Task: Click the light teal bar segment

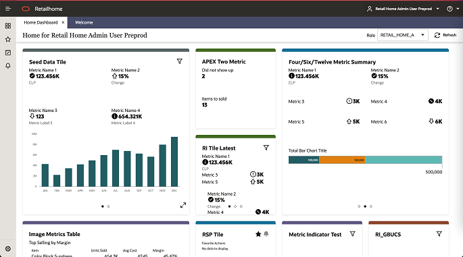Action: pyautogui.click(x=404, y=160)
